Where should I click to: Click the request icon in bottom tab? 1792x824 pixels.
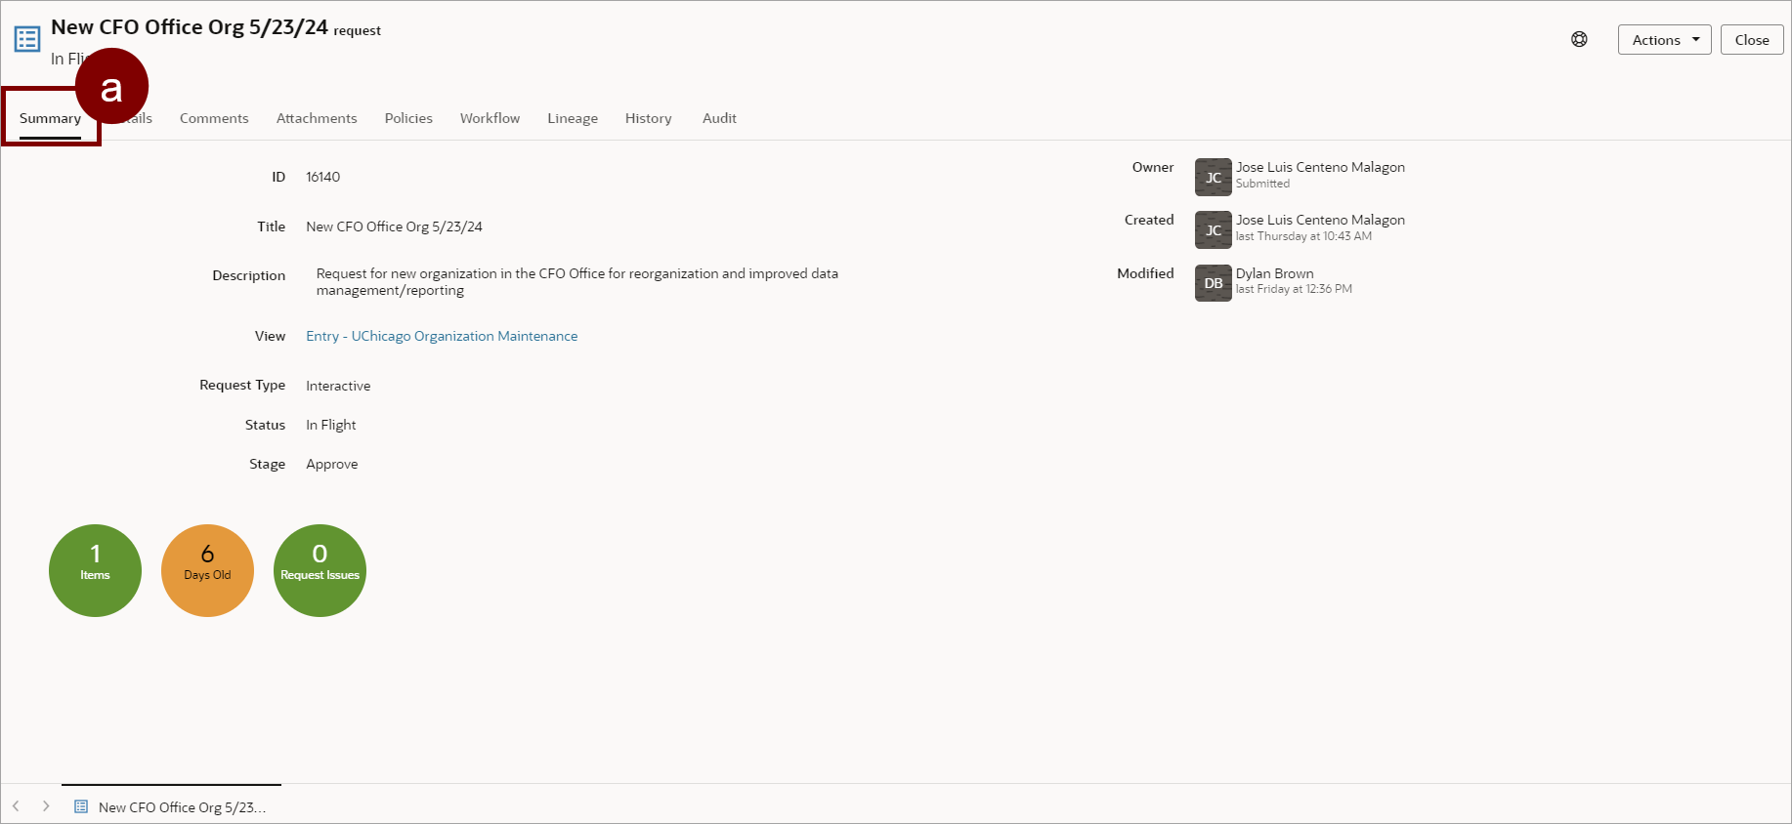click(81, 806)
